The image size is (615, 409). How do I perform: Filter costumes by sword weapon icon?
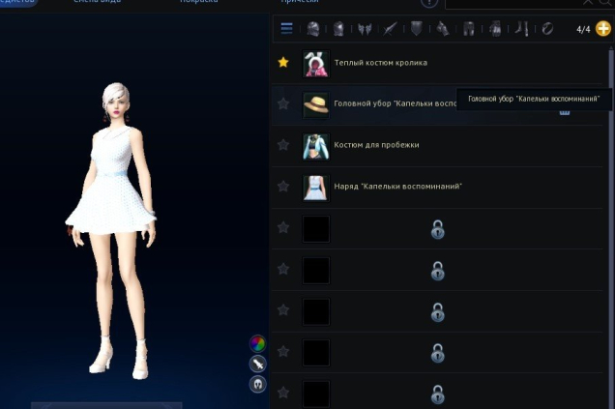point(391,29)
